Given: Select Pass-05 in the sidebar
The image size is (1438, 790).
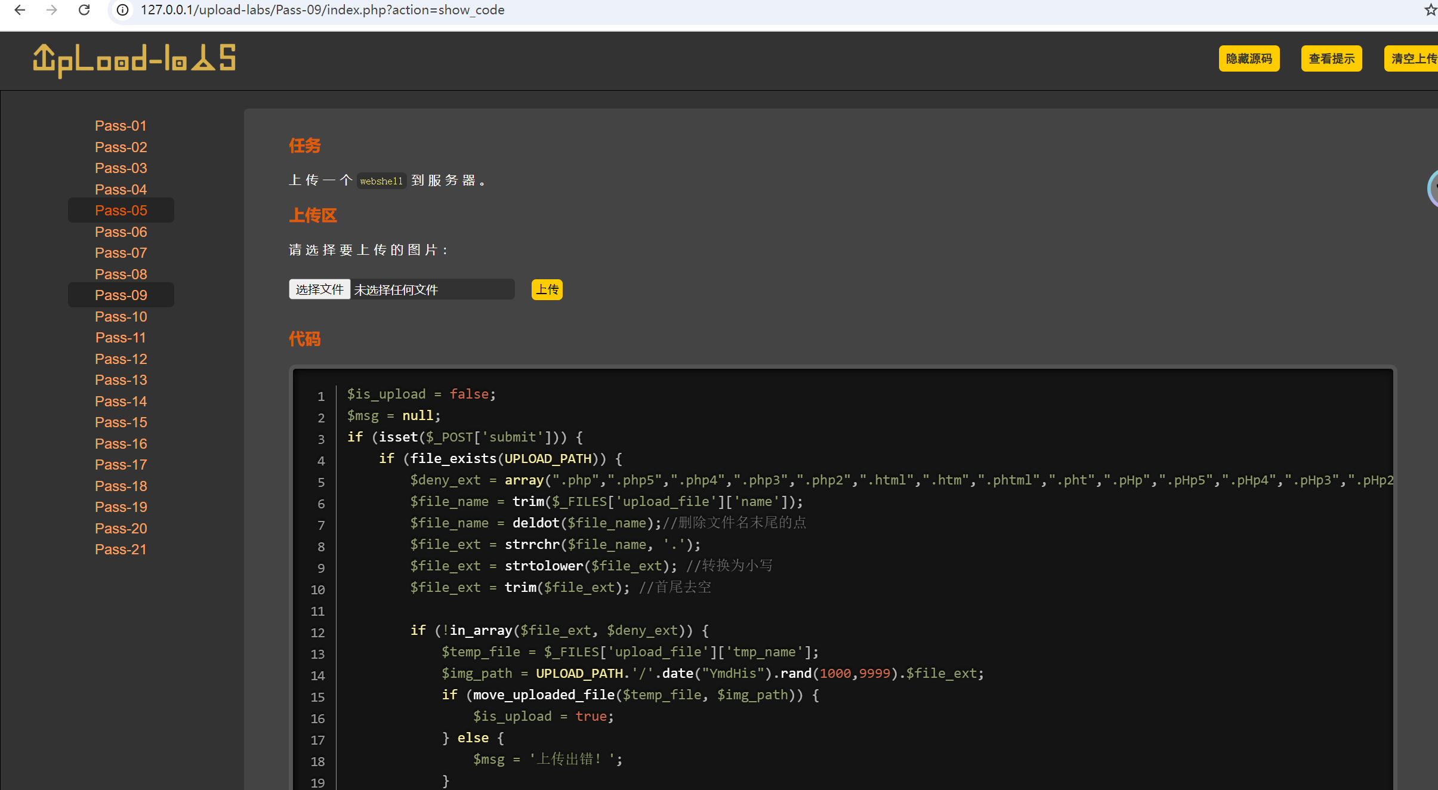Looking at the screenshot, I should pyautogui.click(x=121, y=211).
